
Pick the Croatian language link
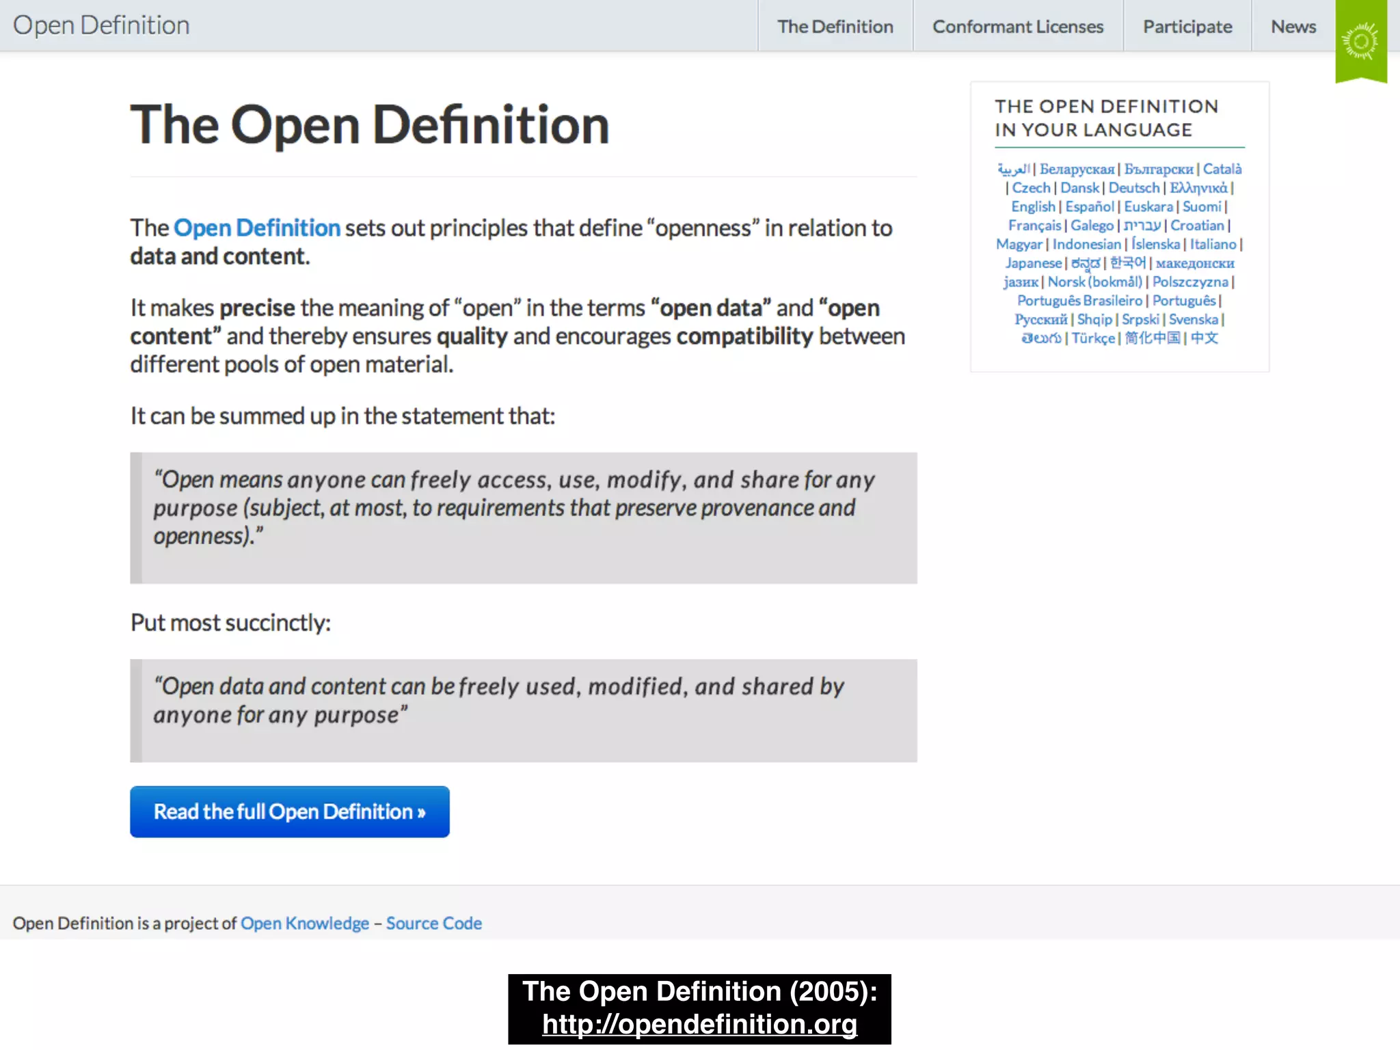click(x=1197, y=226)
